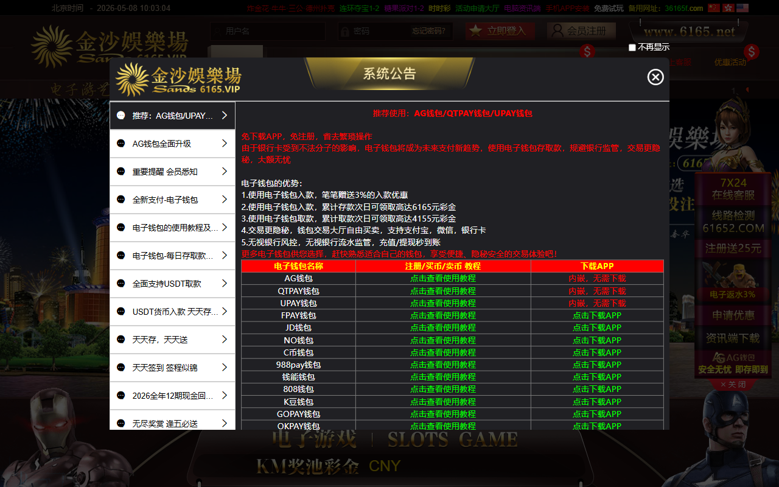Click the star icon on 立即登入

[476, 31]
